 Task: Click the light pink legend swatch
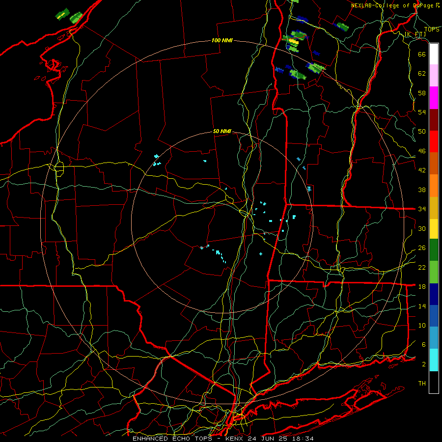(x=434, y=76)
